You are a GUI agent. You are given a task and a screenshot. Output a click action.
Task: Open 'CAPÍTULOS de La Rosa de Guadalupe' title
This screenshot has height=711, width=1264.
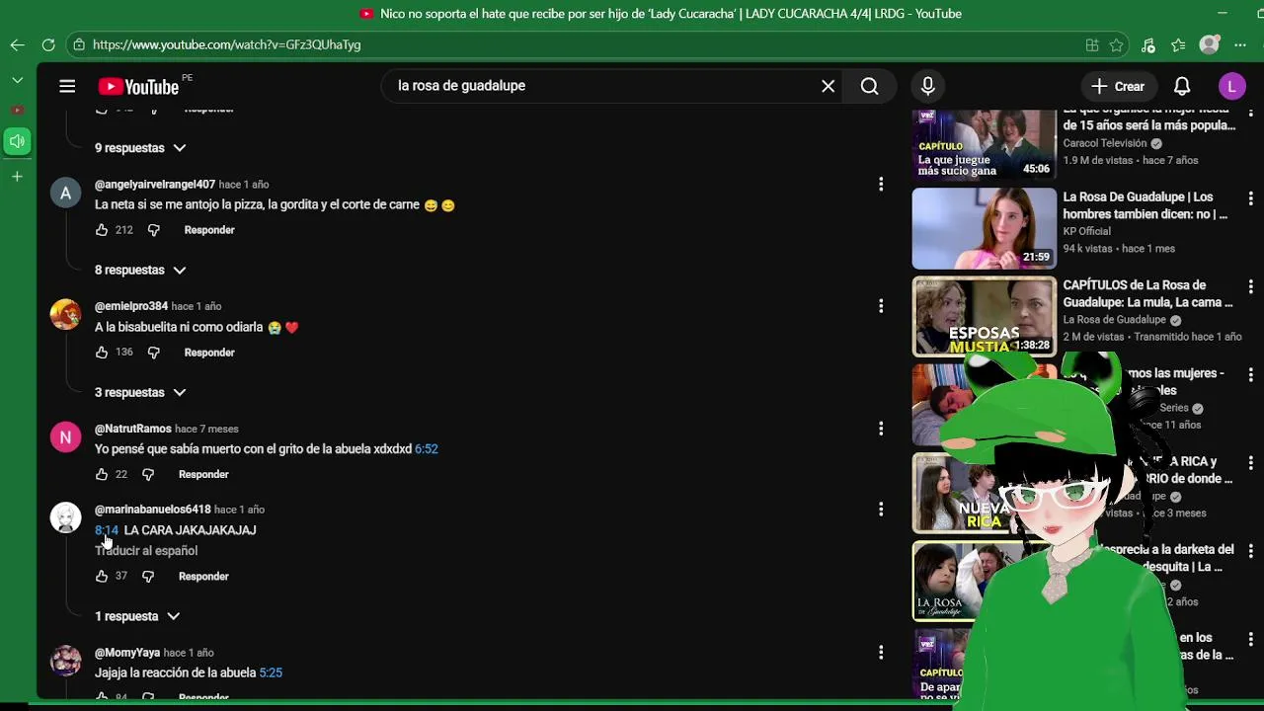(x=1148, y=293)
